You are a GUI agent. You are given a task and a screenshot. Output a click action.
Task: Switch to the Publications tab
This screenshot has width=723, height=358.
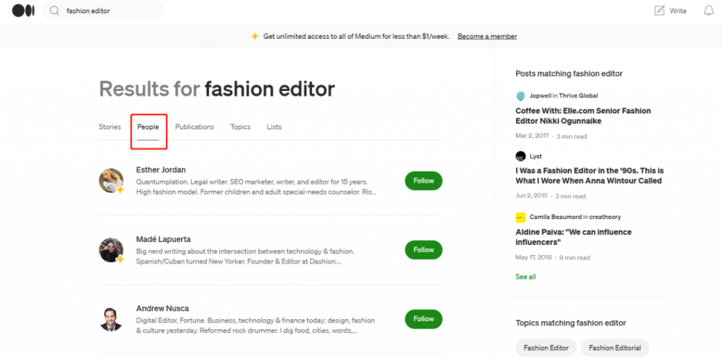tap(195, 127)
